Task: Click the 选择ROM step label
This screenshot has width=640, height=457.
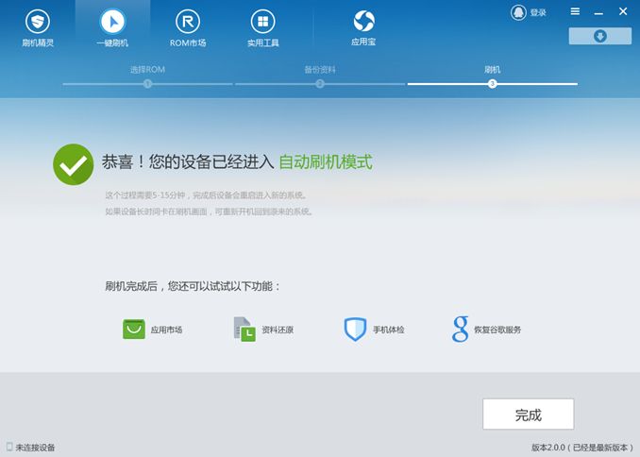Action: [148, 70]
